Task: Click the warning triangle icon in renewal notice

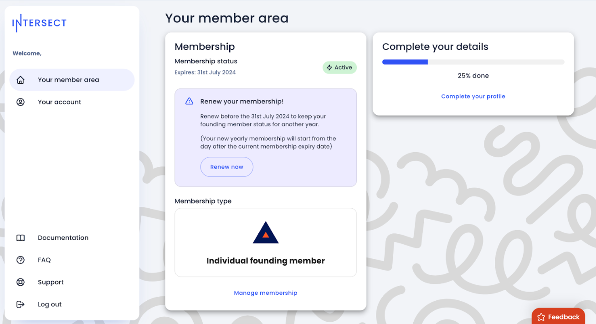Action: tap(189, 101)
